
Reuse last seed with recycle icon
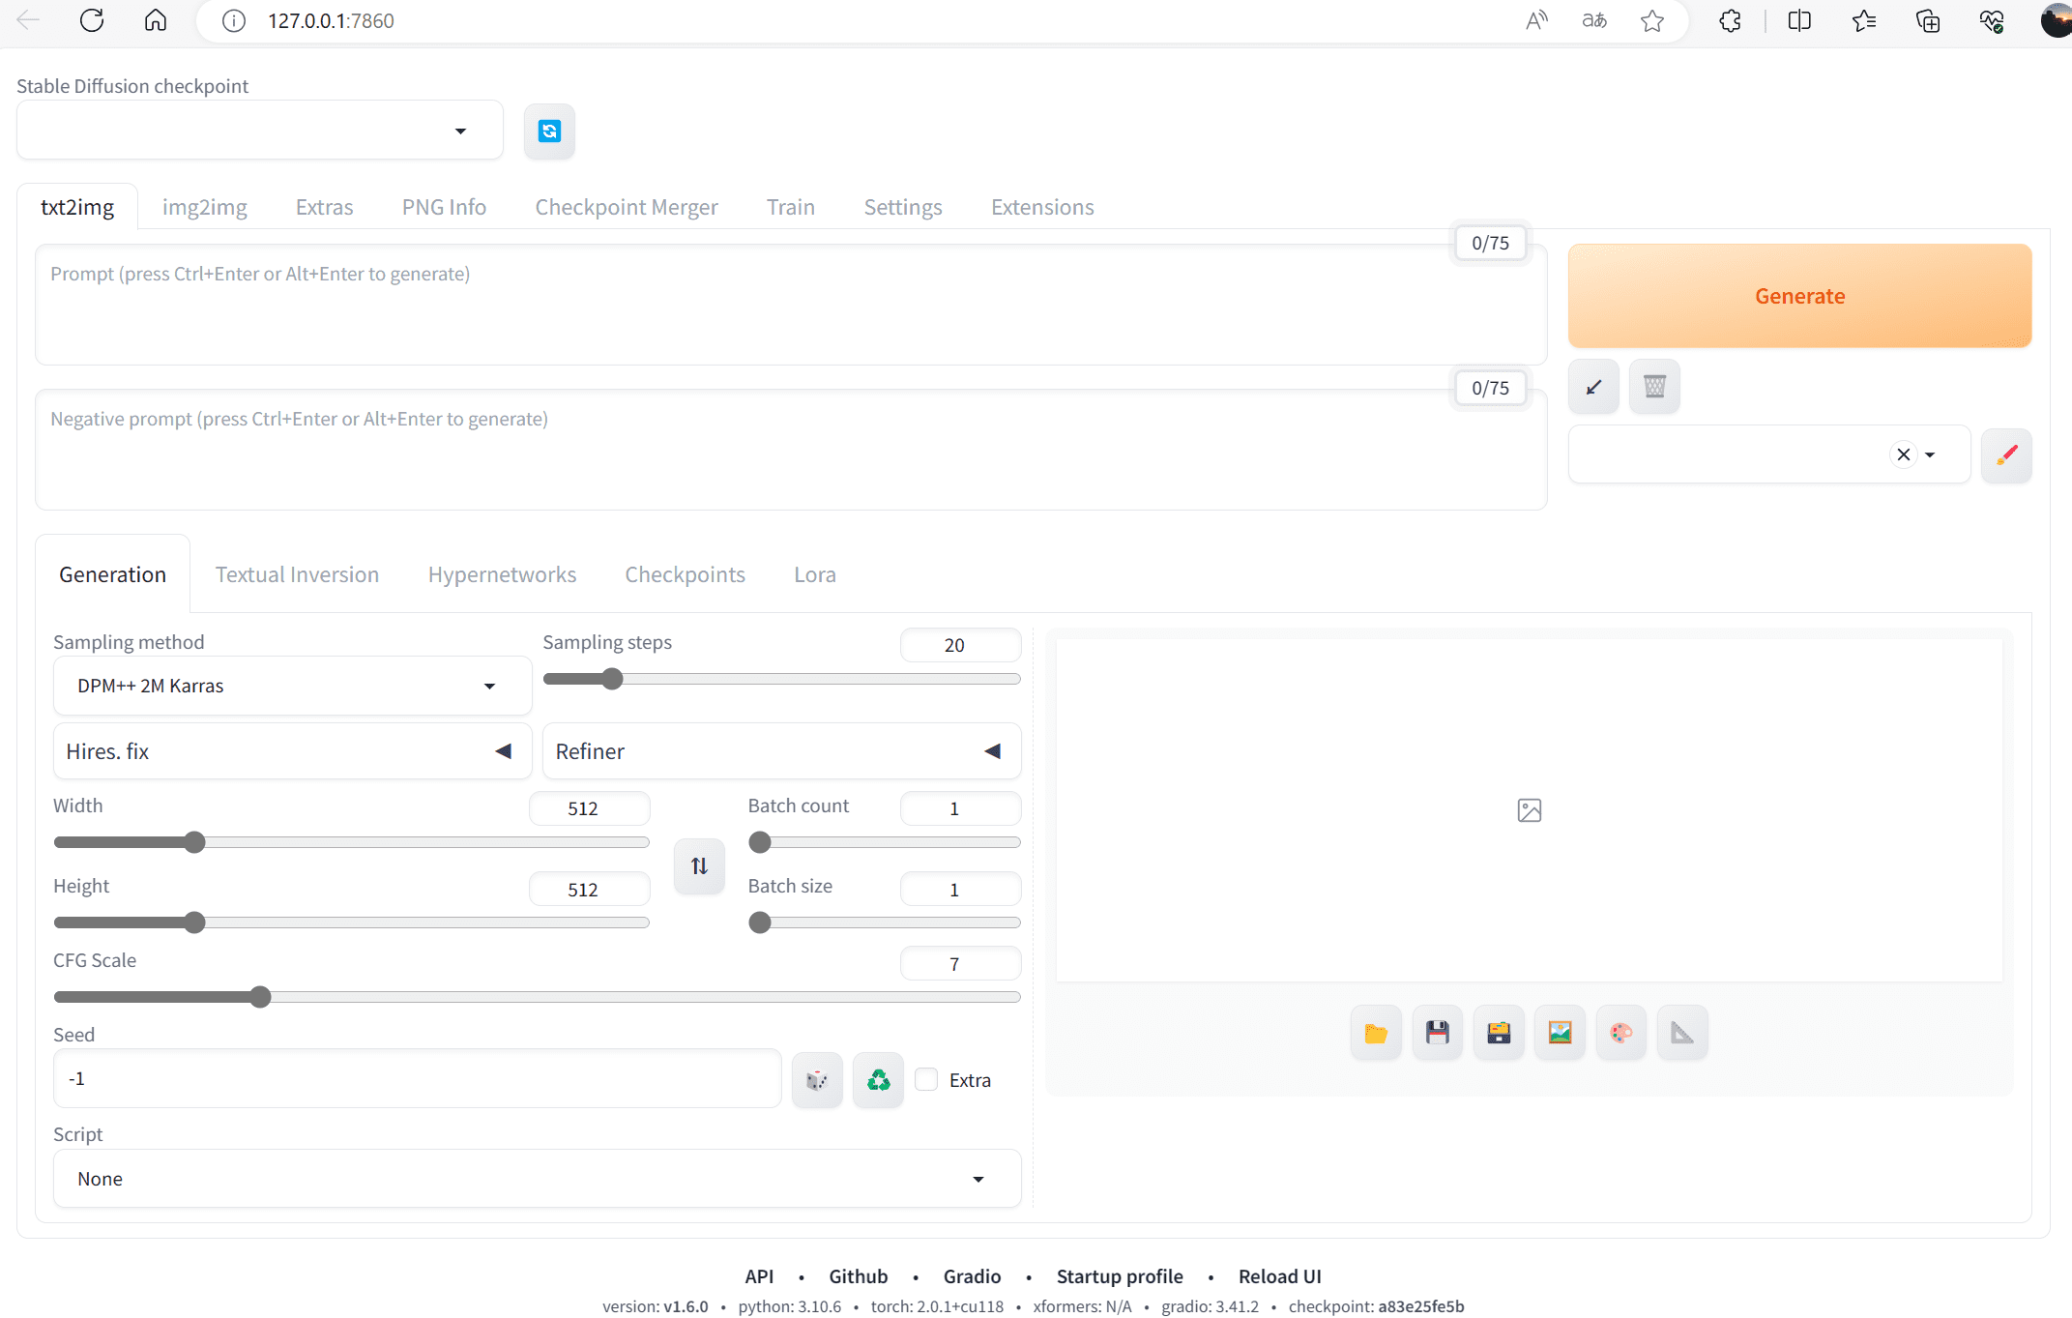click(878, 1079)
